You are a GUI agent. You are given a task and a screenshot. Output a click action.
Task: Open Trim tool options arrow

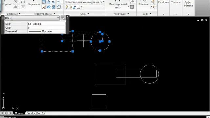tap(62, 2)
